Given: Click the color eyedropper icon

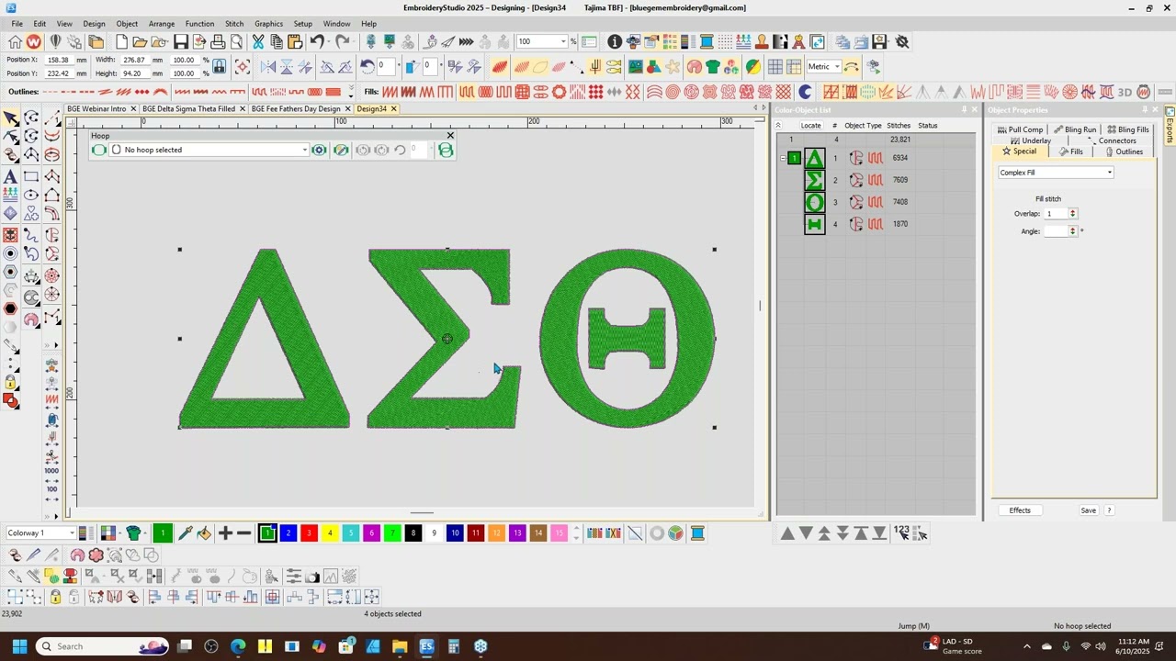Looking at the screenshot, I should click(185, 533).
